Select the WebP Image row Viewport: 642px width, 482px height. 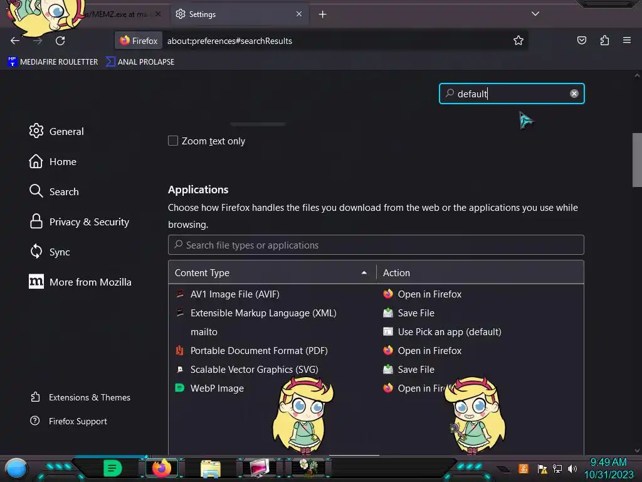(376, 388)
